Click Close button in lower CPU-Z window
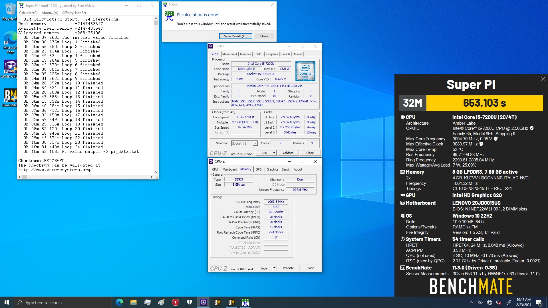 coord(310,268)
